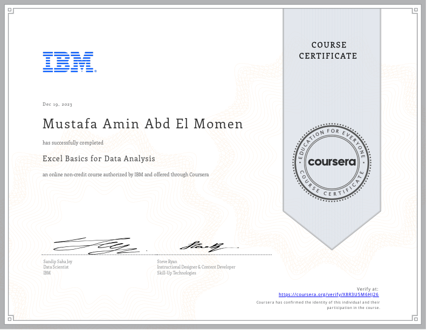Click the text 'has successfully completed'

pyautogui.click(x=73, y=143)
